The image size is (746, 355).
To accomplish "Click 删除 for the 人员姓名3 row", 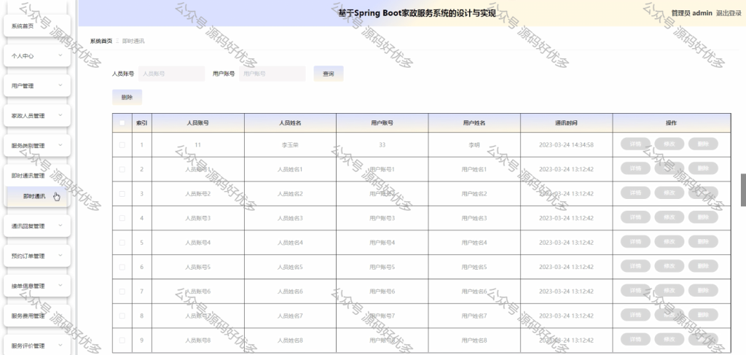I will pos(703,217).
